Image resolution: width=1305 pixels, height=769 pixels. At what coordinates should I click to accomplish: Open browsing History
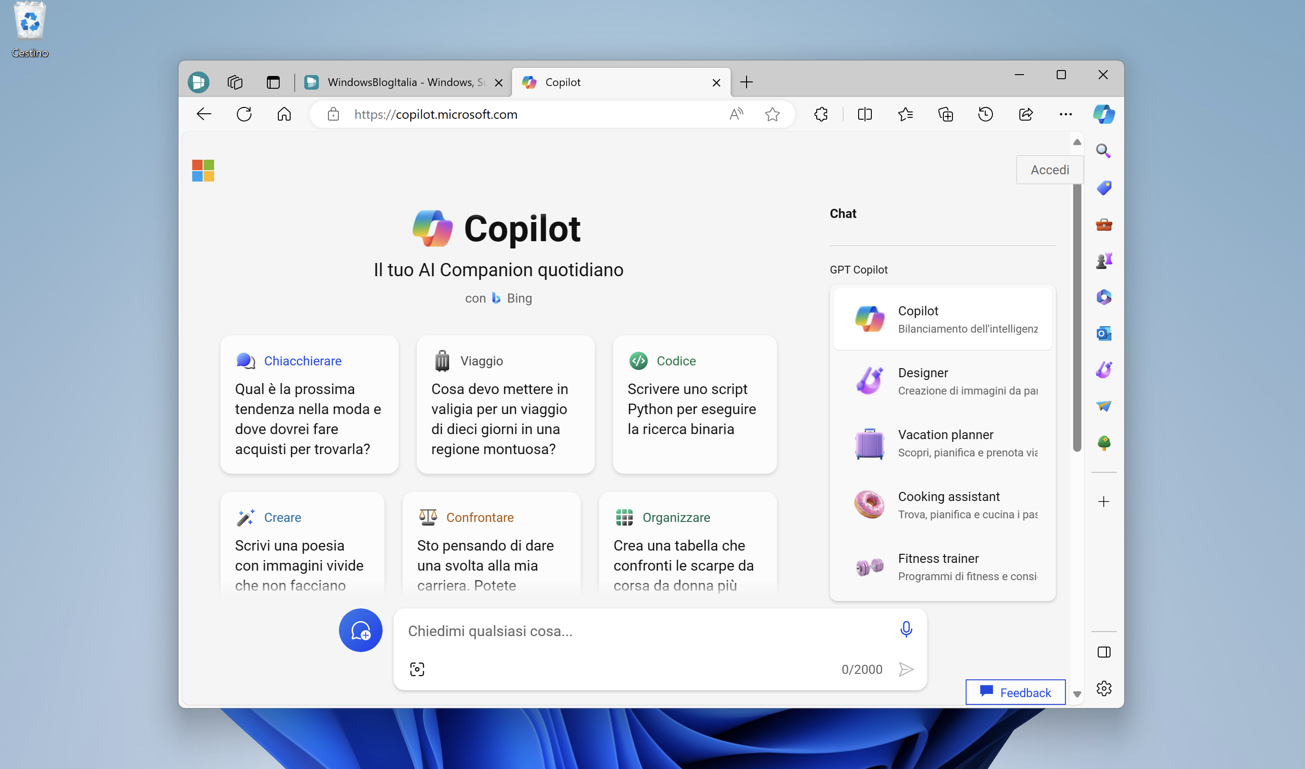click(986, 114)
